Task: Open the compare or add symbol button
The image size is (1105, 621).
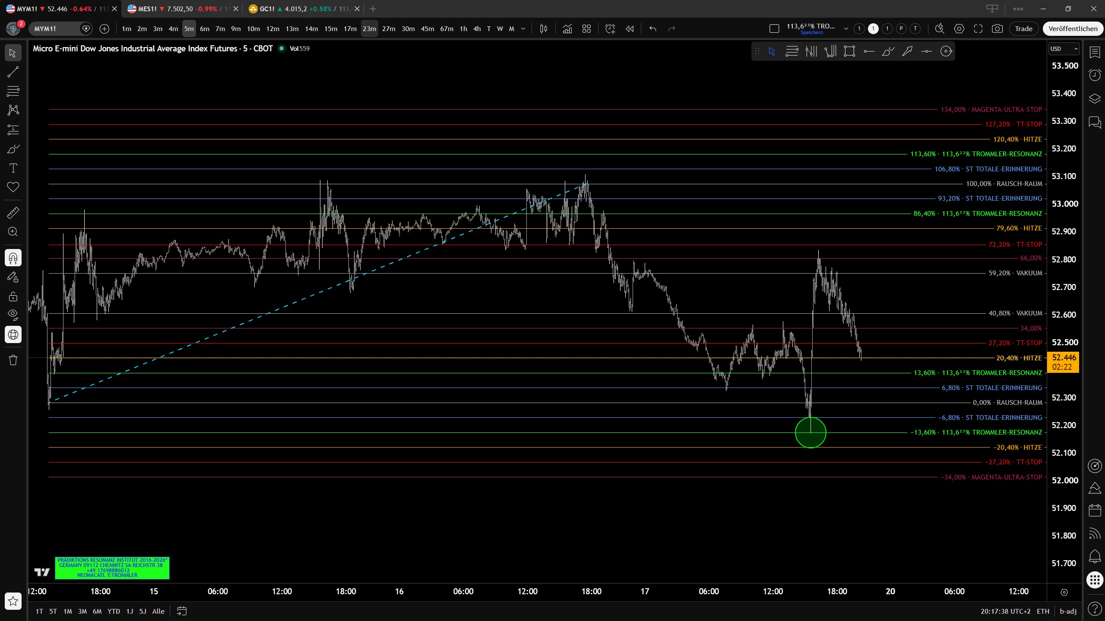Action: 104,29
